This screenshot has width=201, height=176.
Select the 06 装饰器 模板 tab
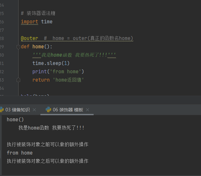tap(68, 110)
